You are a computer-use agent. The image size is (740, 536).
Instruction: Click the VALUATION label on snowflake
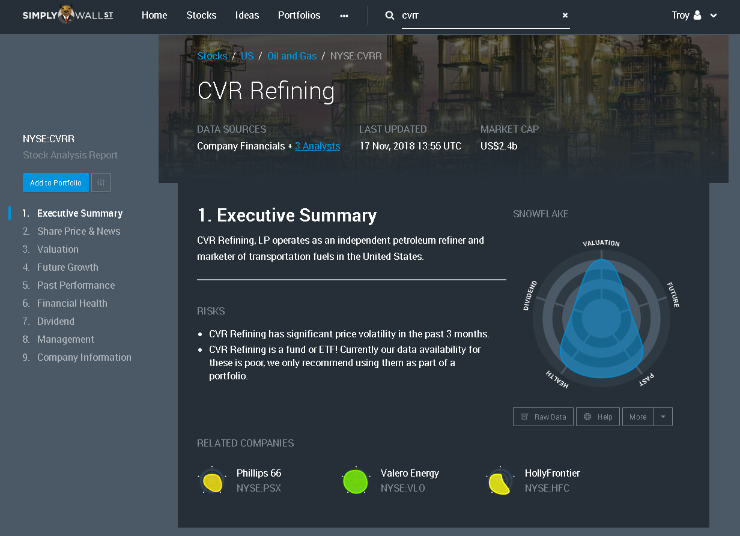601,243
